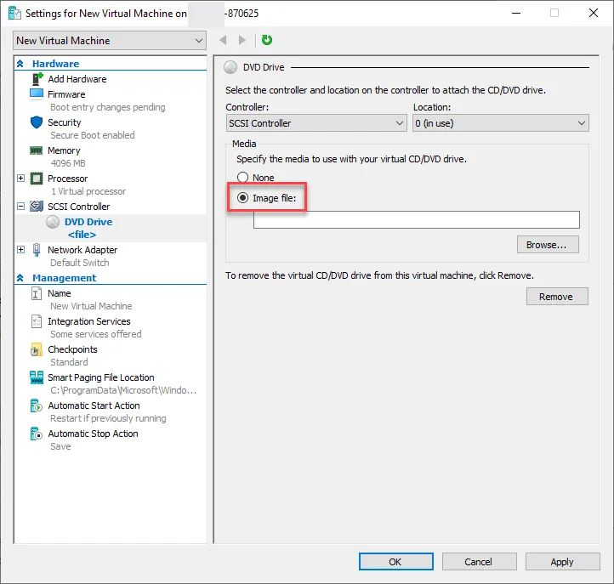Click the Remove button
614x584 pixels.
pyautogui.click(x=557, y=297)
